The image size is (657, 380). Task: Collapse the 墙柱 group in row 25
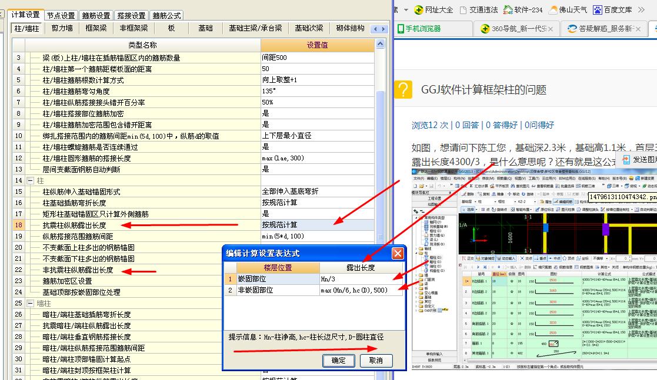(x=30, y=304)
